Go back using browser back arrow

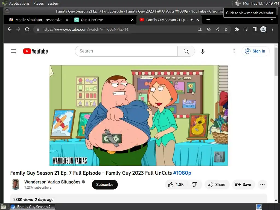[x=10, y=29]
